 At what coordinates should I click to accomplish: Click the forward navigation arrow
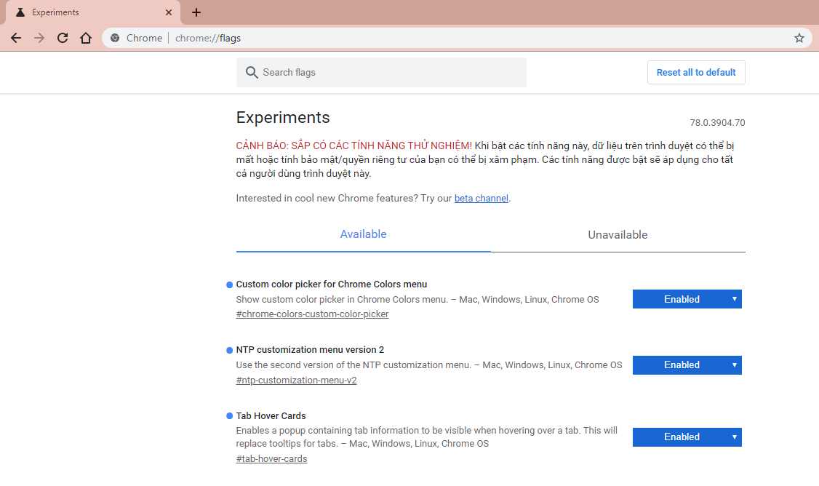(39, 38)
